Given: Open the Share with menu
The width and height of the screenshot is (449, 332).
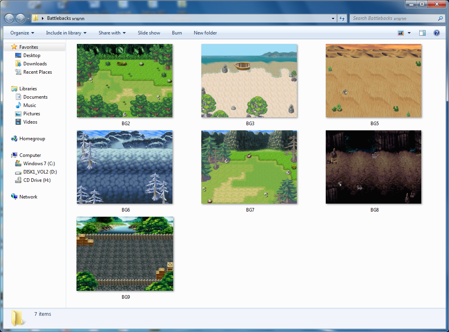Looking at the screenshot, I should tap(112, 33).
